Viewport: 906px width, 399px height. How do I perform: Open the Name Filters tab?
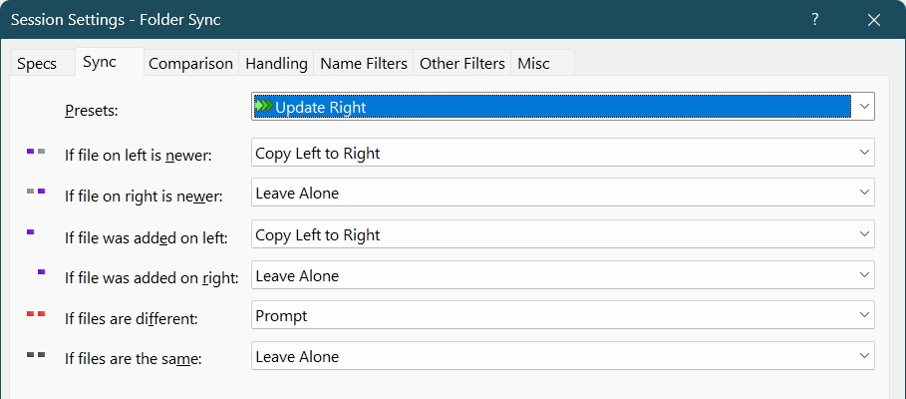point(363,63)
